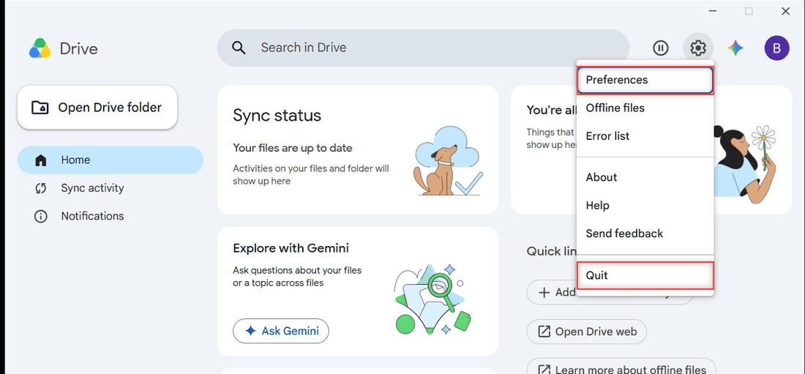Choose Send feedback menu entry

click(645, 233)
